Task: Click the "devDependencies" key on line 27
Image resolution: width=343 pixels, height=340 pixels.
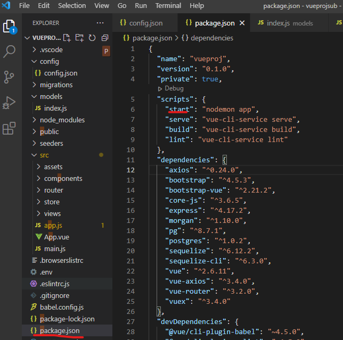Action: pyautogui.click(x=192, y=322)
